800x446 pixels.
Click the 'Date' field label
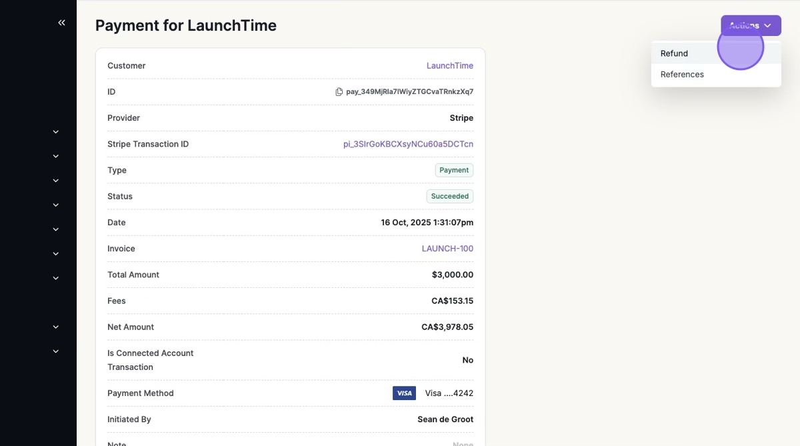click(117, 223)
